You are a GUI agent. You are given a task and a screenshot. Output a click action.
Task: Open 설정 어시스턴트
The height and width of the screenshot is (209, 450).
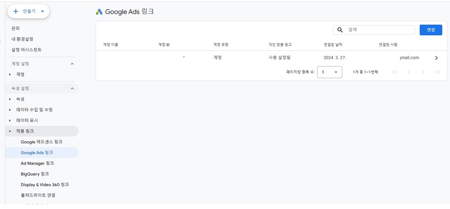tap(26, 50)
